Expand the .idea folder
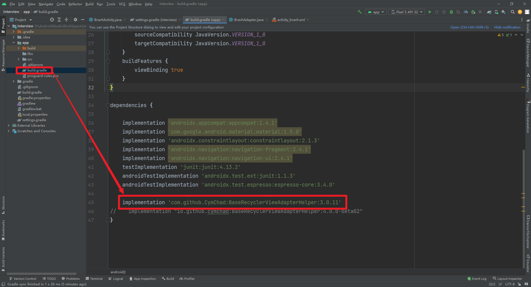The image size is (531, 287). tap(14, 37)
